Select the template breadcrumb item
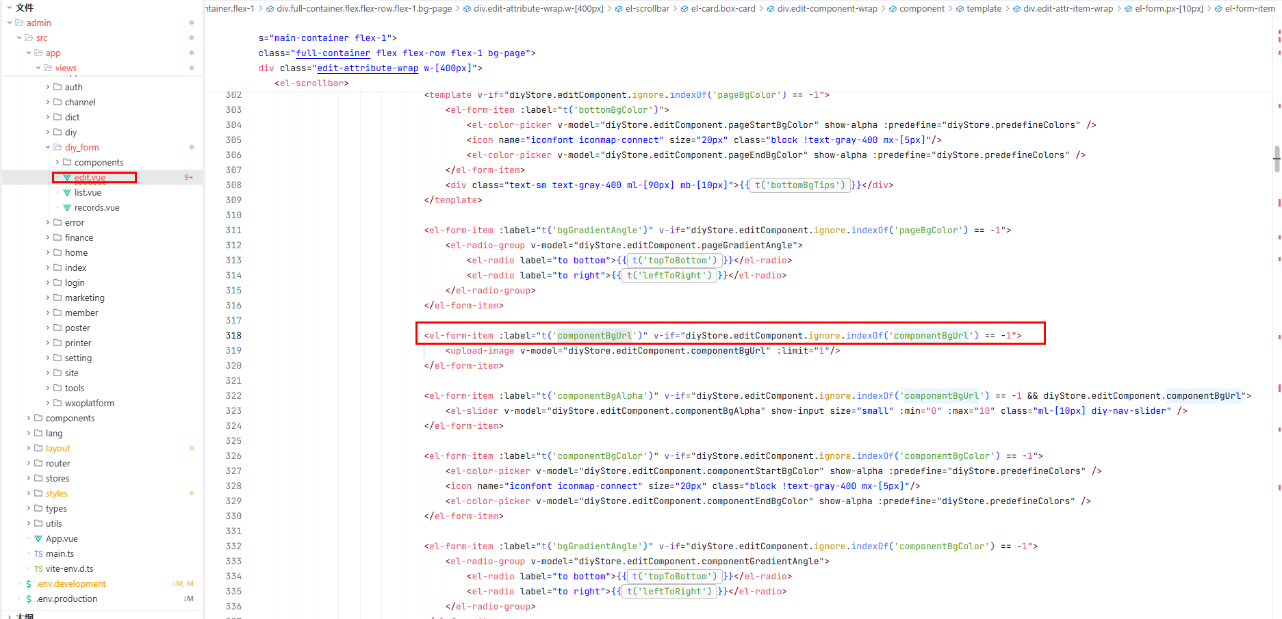1282x619 pixels. click(984, 9)
